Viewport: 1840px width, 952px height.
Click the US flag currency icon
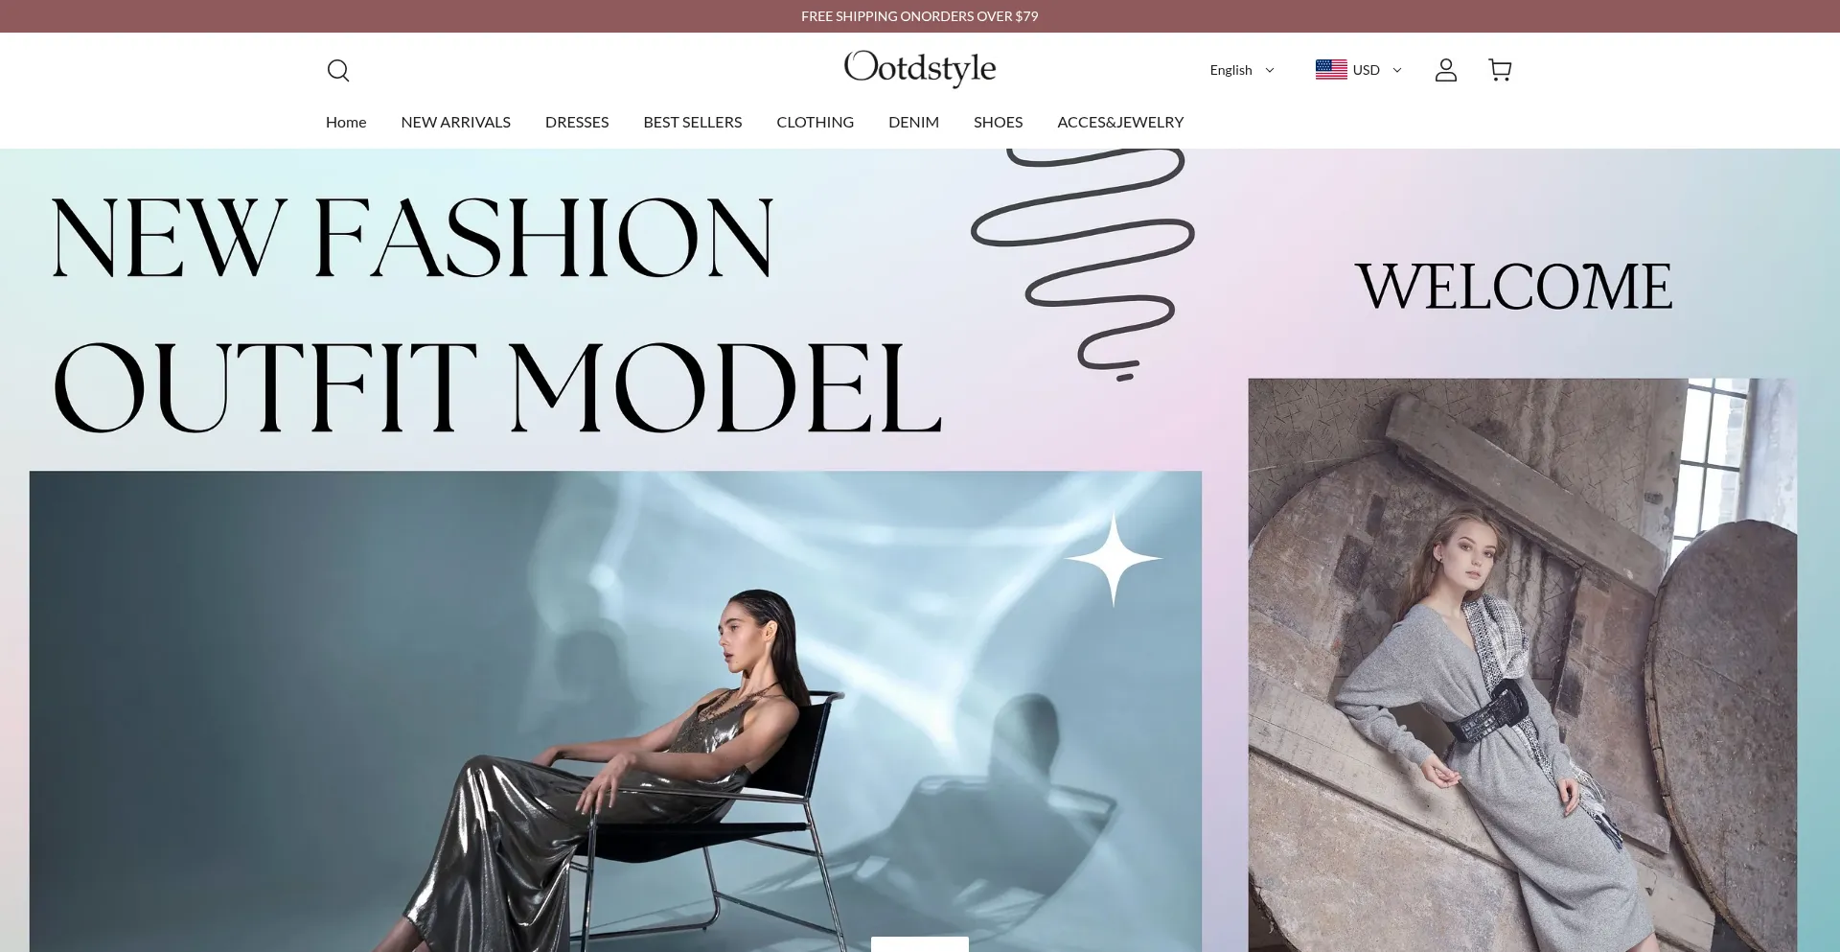click(x=1331, y=70)
